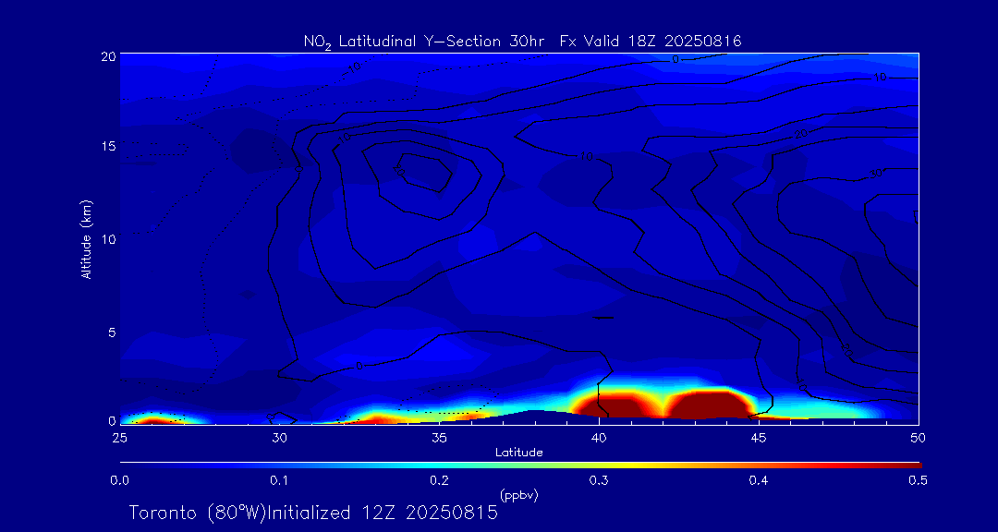Click the Latitude x-axis label
Image resolution: width=998 pixels, height=532 pixels.
point(518,453)
